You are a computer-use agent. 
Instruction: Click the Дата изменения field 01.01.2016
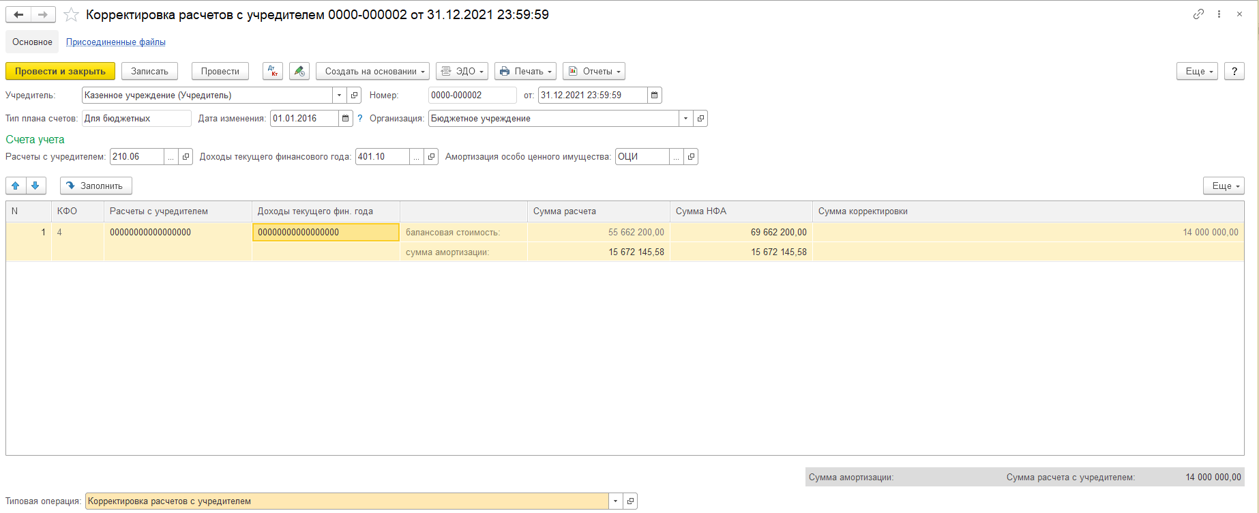tap(304, 119)
